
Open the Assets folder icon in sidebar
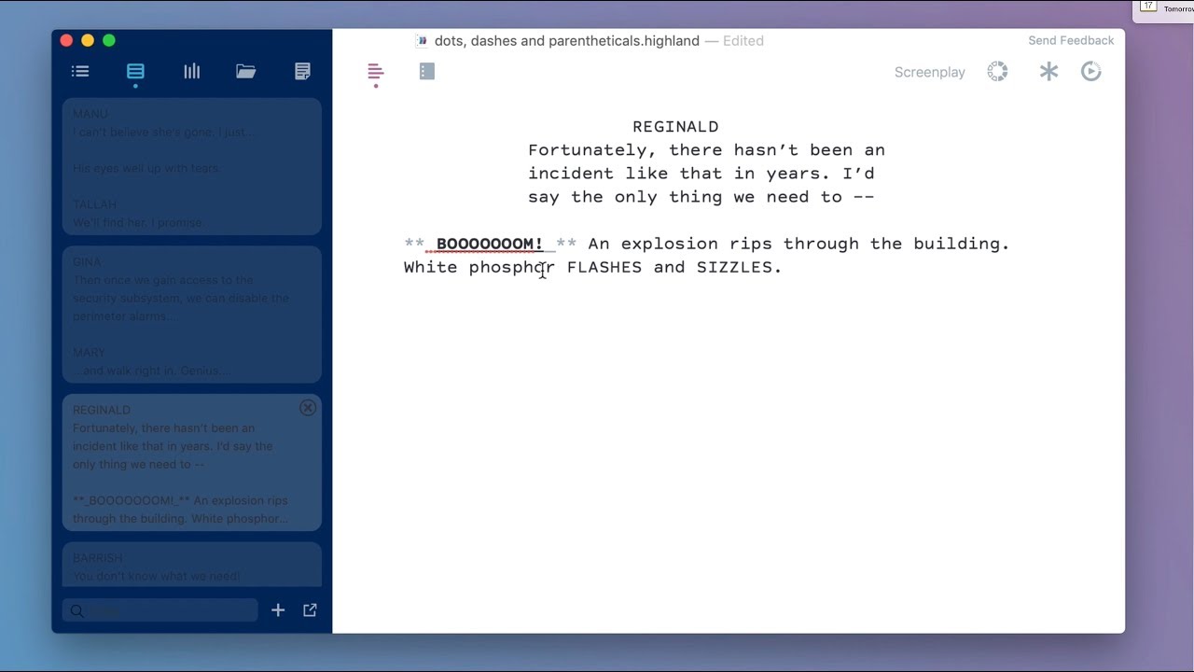point(246,71)
